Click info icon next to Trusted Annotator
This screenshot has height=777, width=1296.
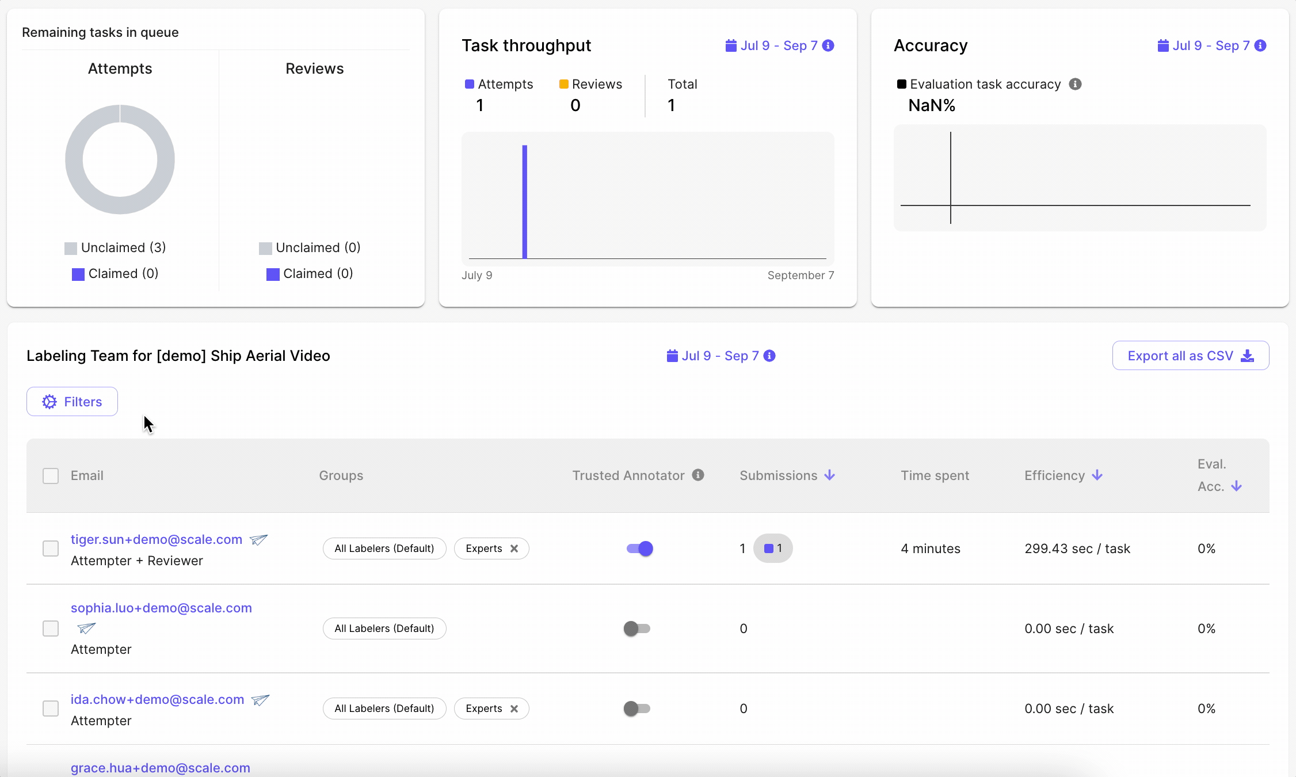pos(698,475)
